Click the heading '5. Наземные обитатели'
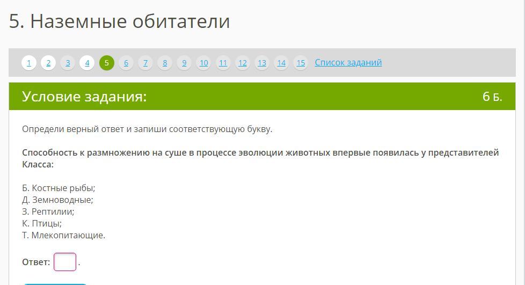Viewport: 525px width, 285px height. [120, 21]
